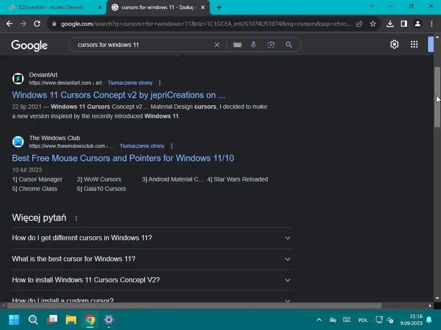Open Chrome downloads
This screenshot has width=441, height=330.
390,24
